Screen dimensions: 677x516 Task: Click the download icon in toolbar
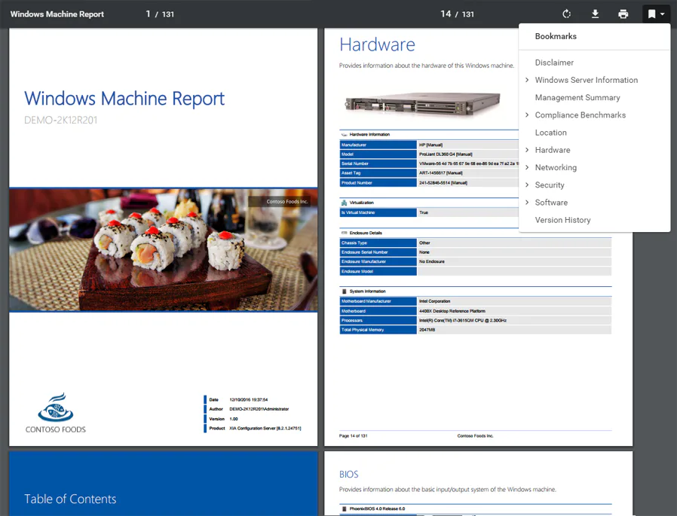click(x=595, y=14)
